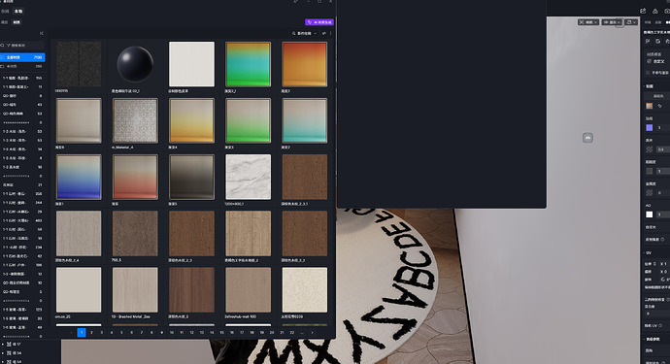This screenshot has width=670, height=364.
Task: Open the white AO swatch
Action: tap(650, 215)
